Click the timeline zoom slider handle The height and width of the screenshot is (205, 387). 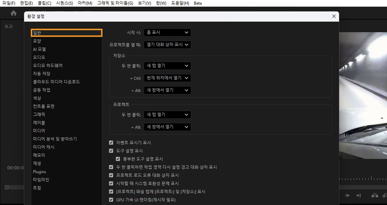6,187
